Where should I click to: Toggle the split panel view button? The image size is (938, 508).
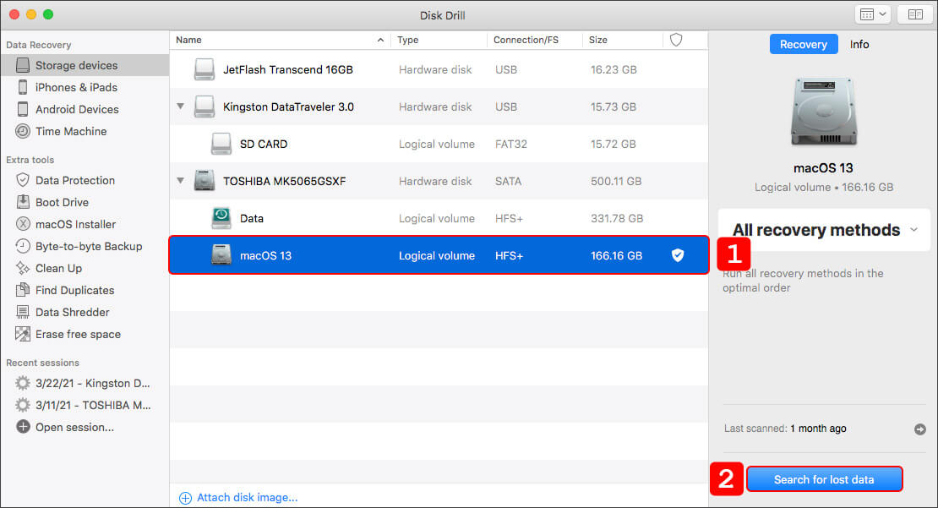coord(914,14)
